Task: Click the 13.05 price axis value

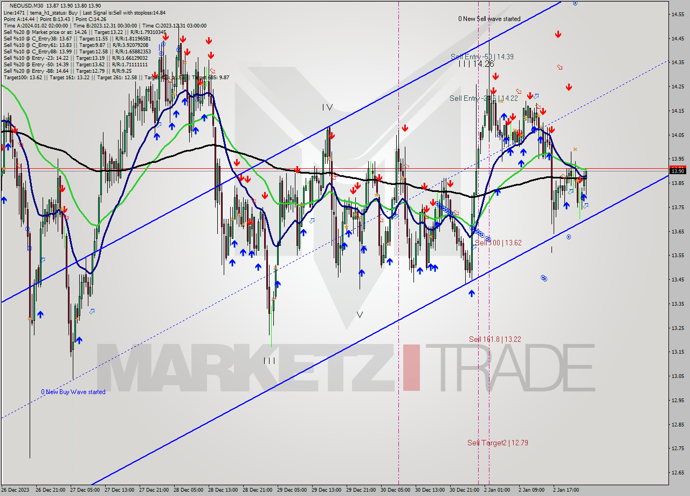Action: 678,376
